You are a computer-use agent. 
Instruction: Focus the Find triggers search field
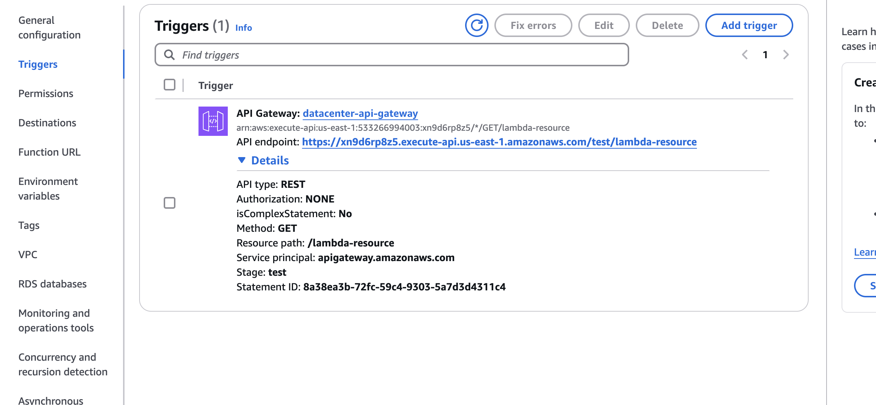[391, 55]
